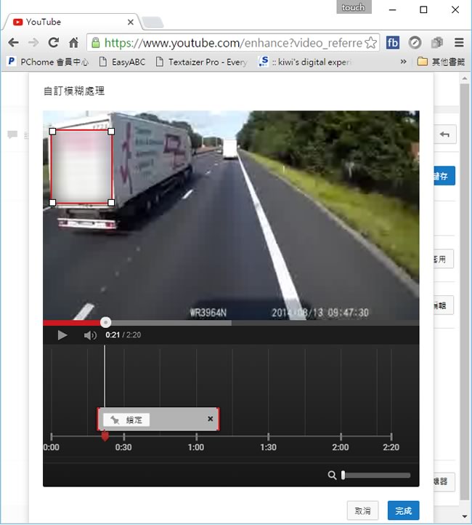The image size is (472, 525).
Task: Click the 取消 button
Action: [362, 511]
